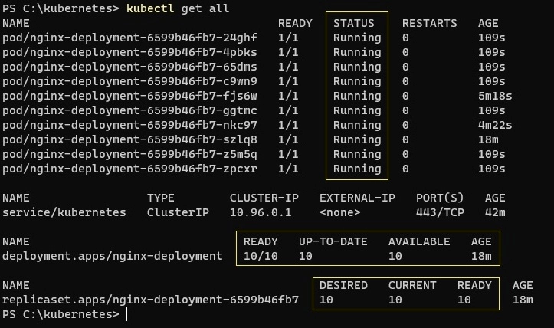Click the 42m service age
This screenshot has width=554, height=328.
pyautogui.click(x=495, y=212)
